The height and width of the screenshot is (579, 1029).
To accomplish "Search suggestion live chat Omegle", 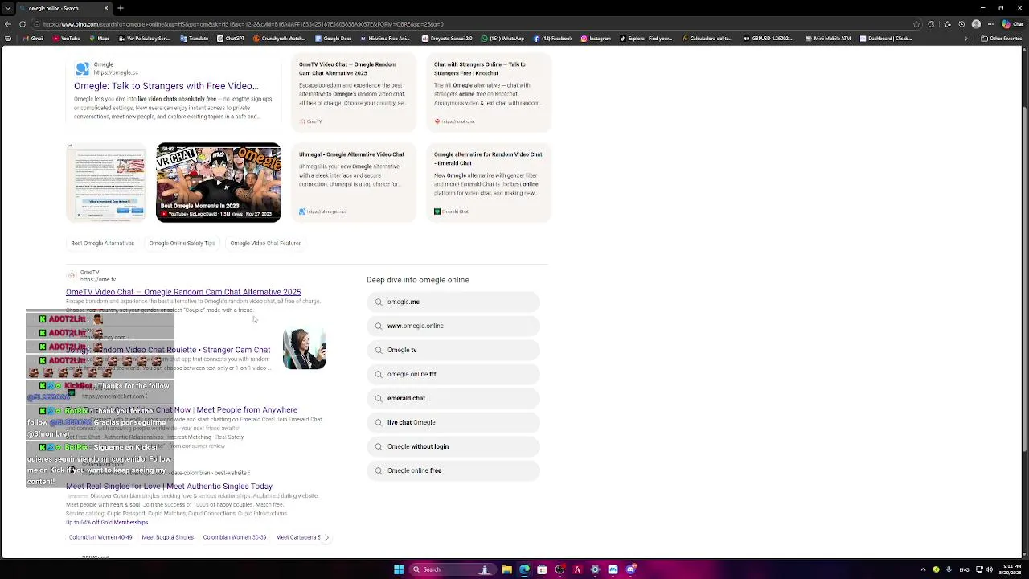I will 453,422.
